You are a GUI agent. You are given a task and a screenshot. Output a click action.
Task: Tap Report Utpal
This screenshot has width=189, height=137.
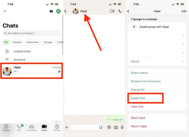point(157,126)
